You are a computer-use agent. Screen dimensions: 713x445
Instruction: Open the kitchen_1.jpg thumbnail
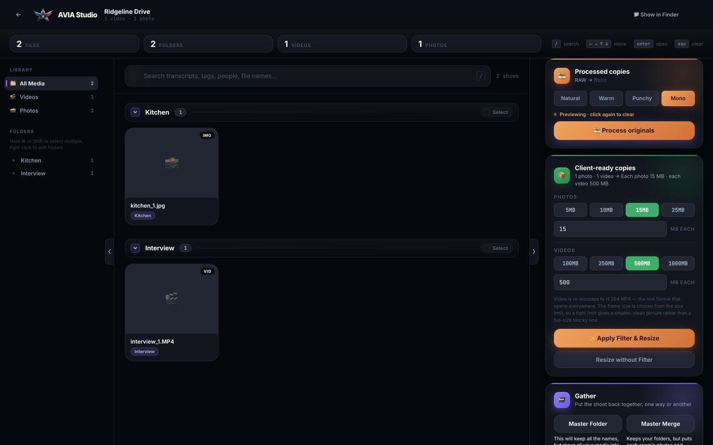coord(172,163)
